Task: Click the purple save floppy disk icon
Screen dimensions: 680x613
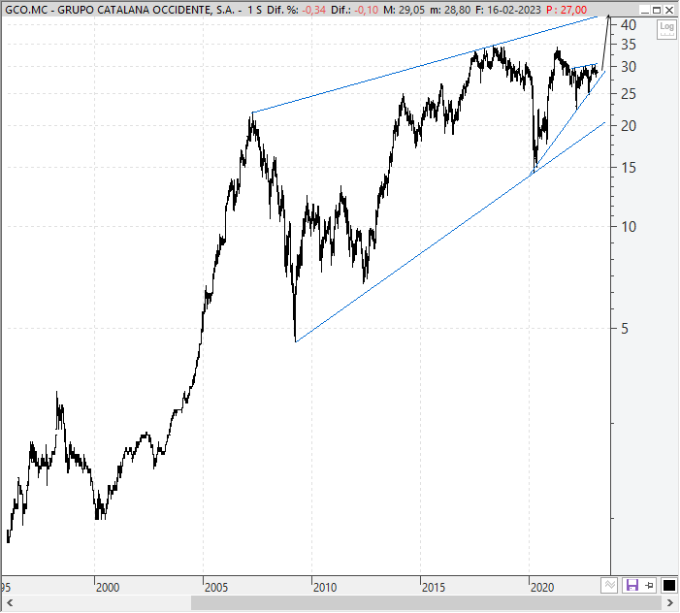Action: tap(631, 585)
